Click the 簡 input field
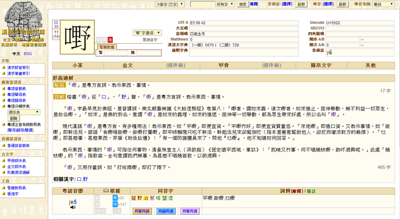 148,53
